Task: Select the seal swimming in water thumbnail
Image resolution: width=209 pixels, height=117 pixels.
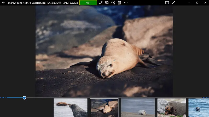Action: coord(199,108)
